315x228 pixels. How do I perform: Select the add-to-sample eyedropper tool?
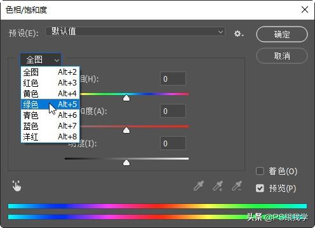[218, 186]
